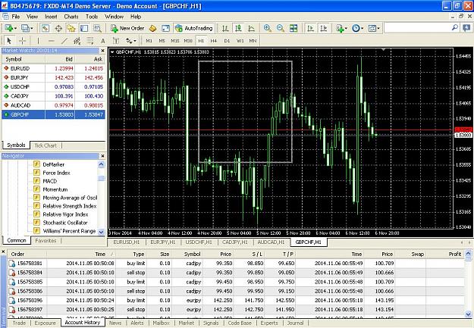Viewport: 474px width, 328px height.
Task: Zoom in the chart with magnifier plus
Action: (267, 28)
